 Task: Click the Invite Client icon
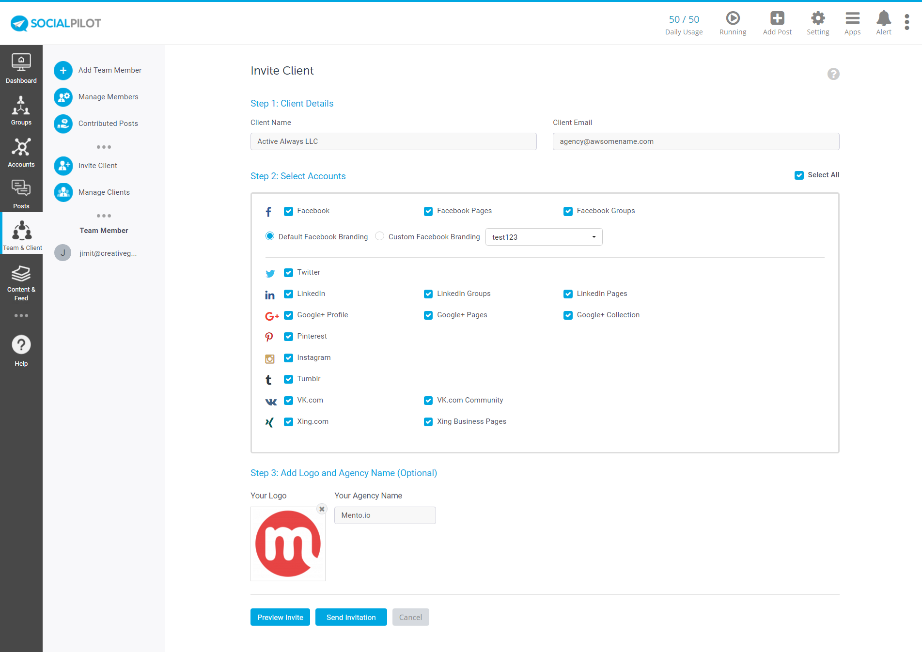click(63, 166)
